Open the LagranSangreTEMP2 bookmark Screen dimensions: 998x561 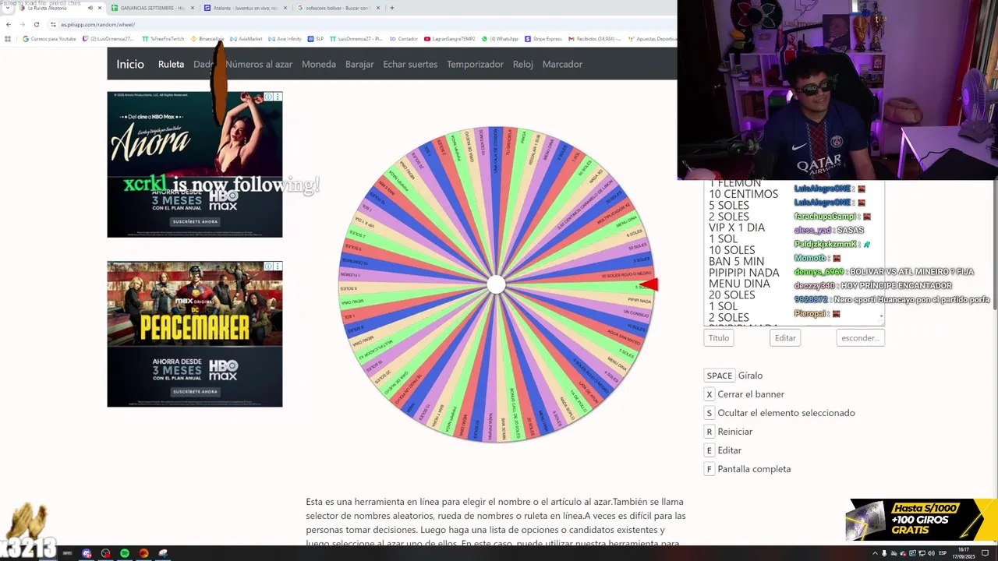coord(450,39)
